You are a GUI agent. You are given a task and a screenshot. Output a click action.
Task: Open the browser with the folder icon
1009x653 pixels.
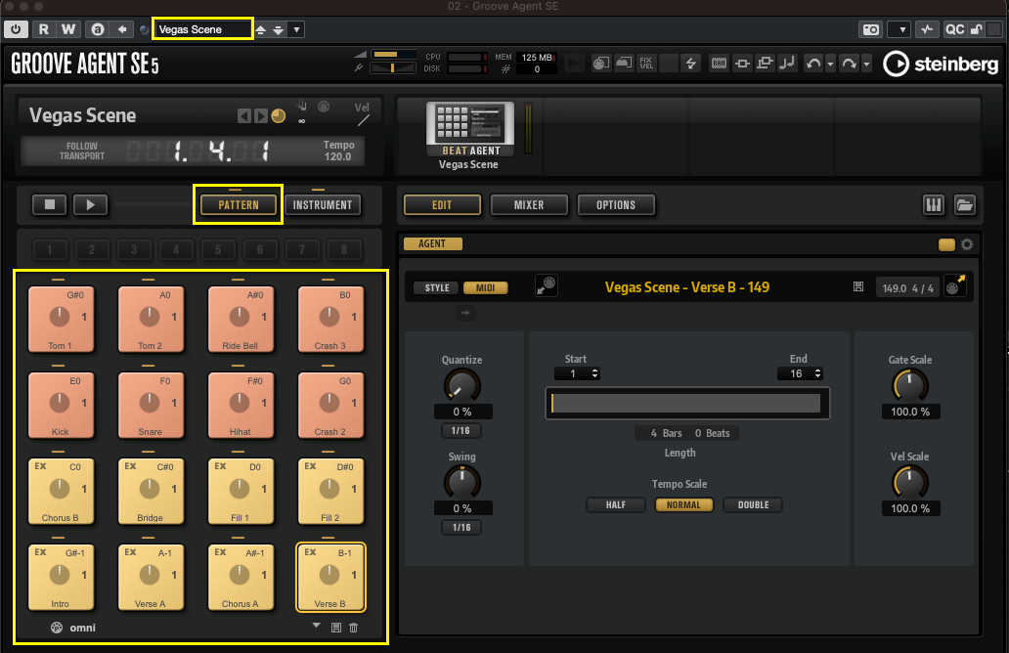click(964, 205)
